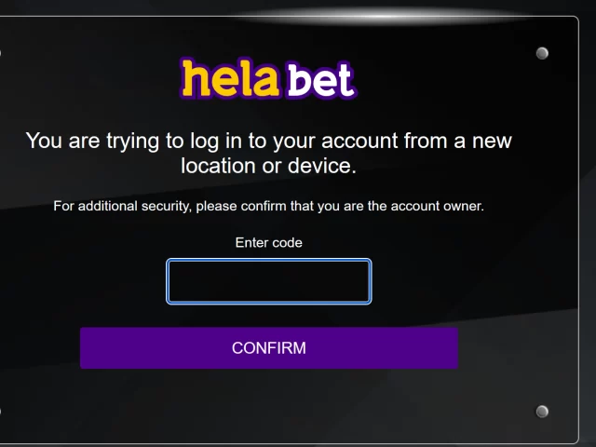The width and height of the screenshot is (596, 447).
Task: Focus the Enter code input field
Action: (268, 281)
